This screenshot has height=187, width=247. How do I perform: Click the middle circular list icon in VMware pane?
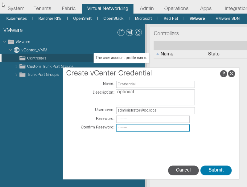tap(130, 33)
